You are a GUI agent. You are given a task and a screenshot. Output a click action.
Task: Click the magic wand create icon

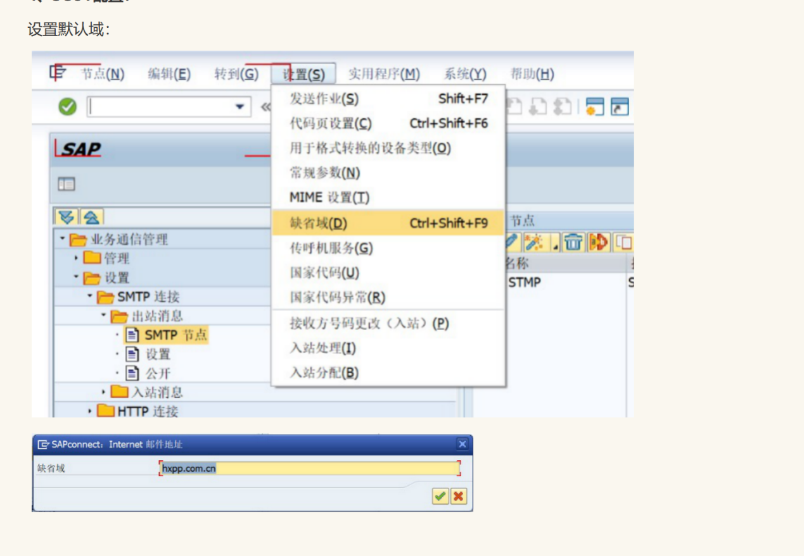pos(536,242)
